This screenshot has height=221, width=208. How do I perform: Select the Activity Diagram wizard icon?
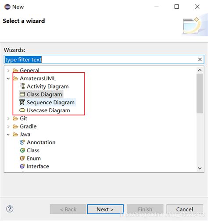(x=22, y=86)
